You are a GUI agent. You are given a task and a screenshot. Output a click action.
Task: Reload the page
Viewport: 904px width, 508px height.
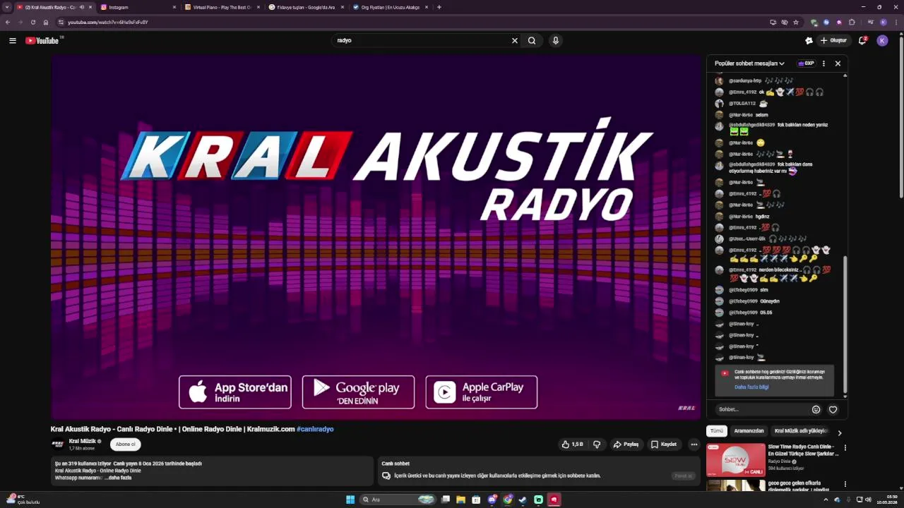tap(32, 22)
